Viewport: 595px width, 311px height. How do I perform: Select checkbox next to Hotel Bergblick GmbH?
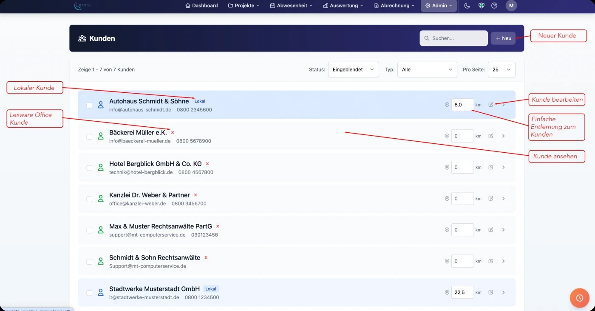click(89, 168)
